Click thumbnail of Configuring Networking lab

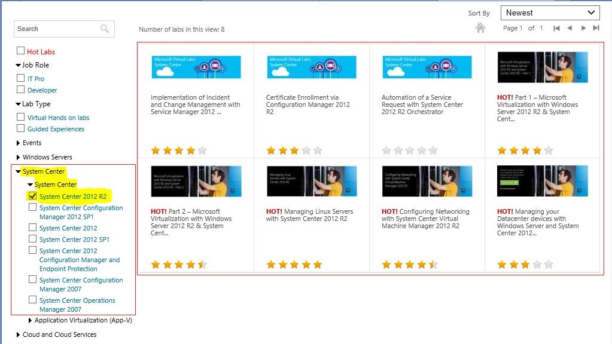tap(427, 181)
